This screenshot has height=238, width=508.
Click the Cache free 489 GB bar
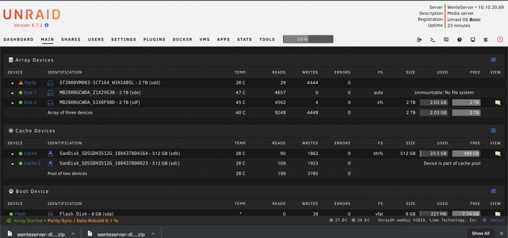(x=466, y=153)
